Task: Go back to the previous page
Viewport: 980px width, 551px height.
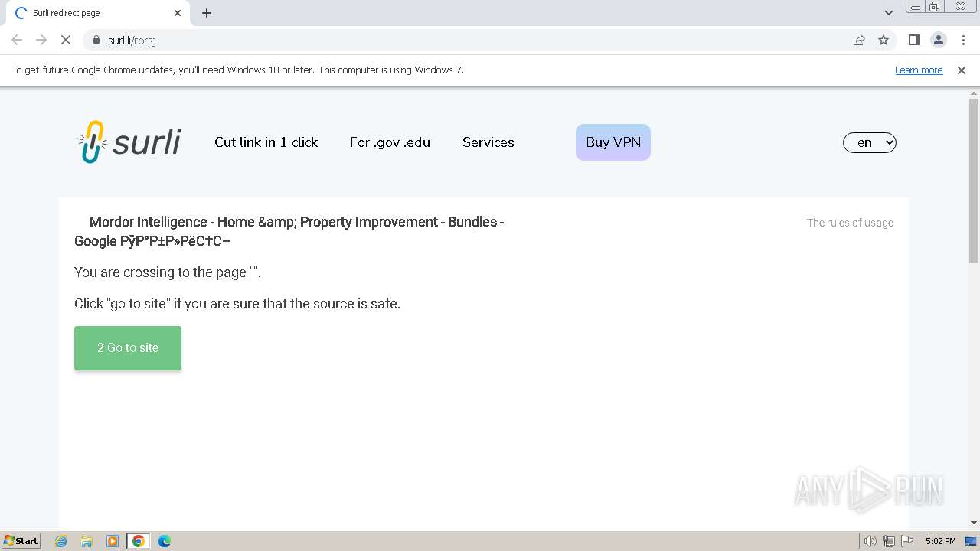Action: [17, 40]
